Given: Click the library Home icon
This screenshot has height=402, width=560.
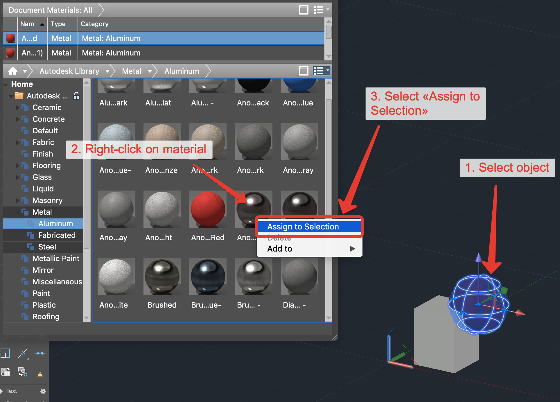Looking at the screenshot, I should (13, 71).
